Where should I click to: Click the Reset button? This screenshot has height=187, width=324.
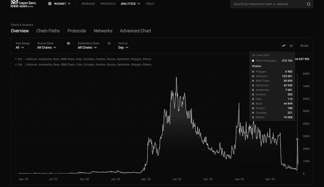[304, 46]
